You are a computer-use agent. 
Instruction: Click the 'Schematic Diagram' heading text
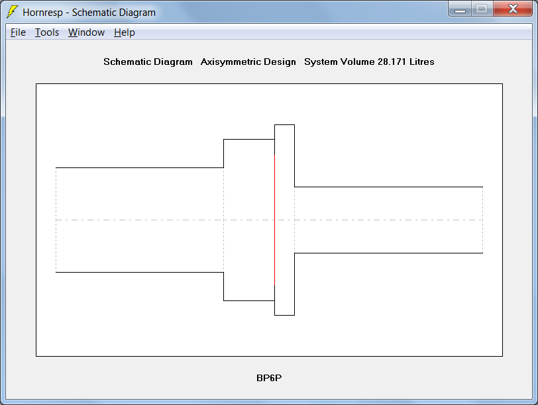148,62
